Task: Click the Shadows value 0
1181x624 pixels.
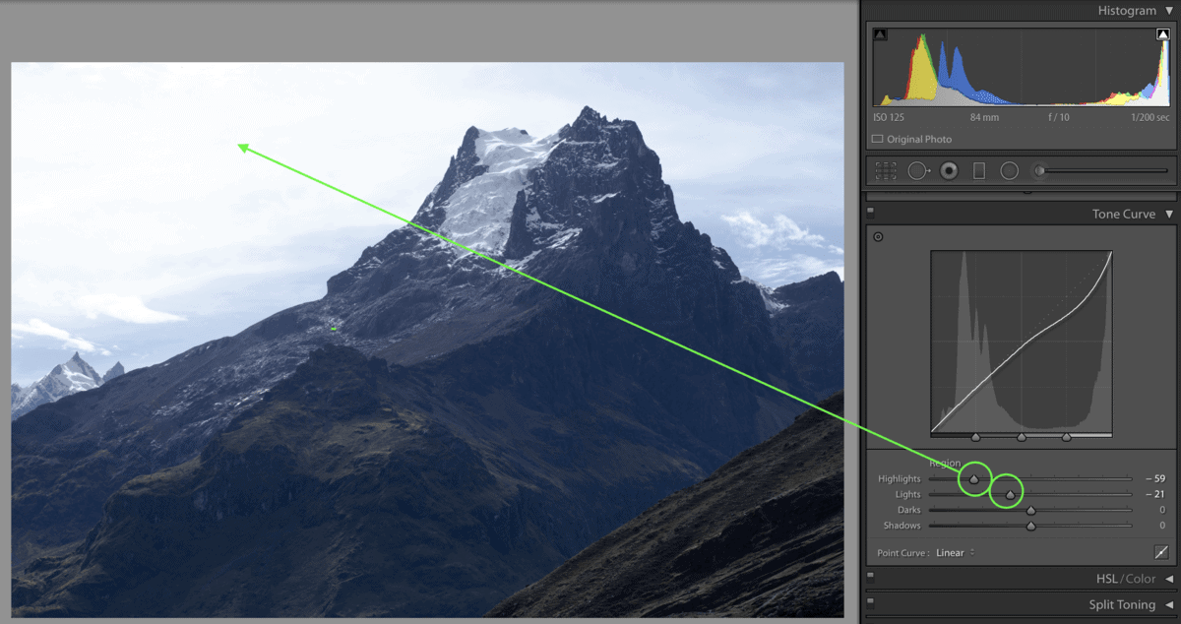Action: pos(1162,527)
